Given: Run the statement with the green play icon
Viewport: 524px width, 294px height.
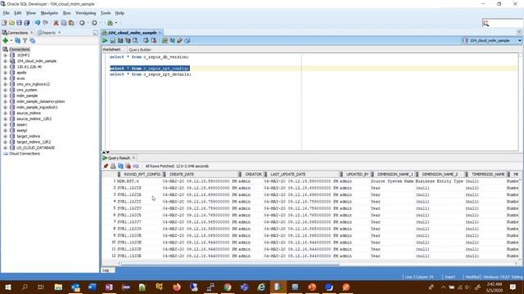Looking at the screenshot, I should pos(105,40).
